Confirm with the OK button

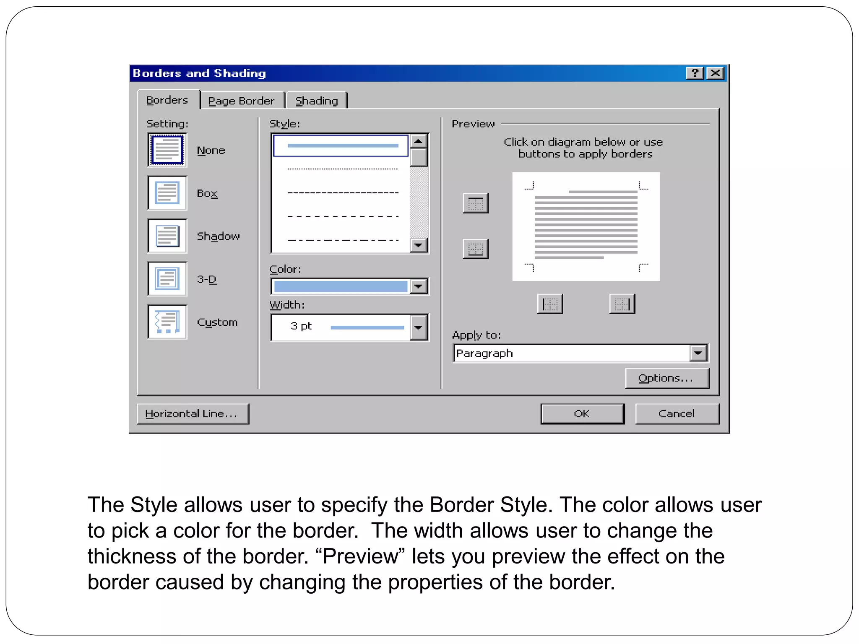point(582,414)
